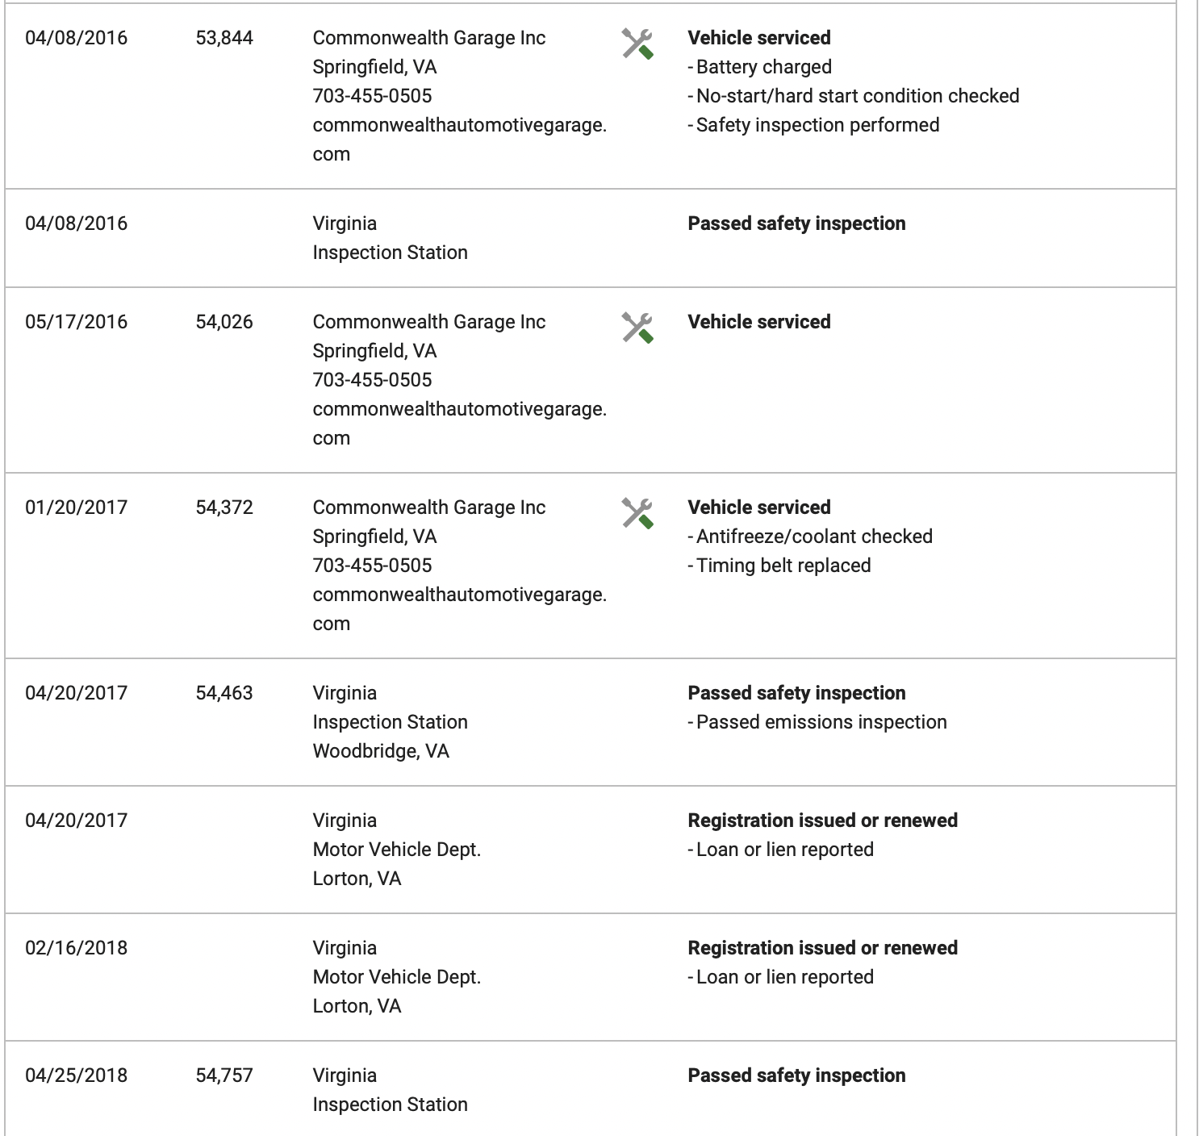Click Passed emissions inspection detail
The image size is (1199, 1136).
tap(817, 722)
